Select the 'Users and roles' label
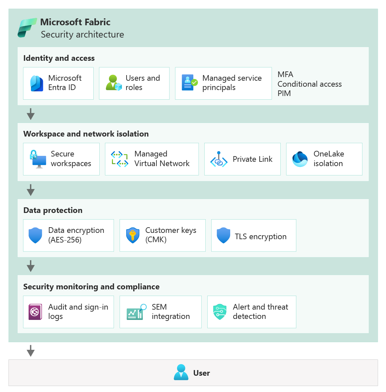 click(143, 83)
